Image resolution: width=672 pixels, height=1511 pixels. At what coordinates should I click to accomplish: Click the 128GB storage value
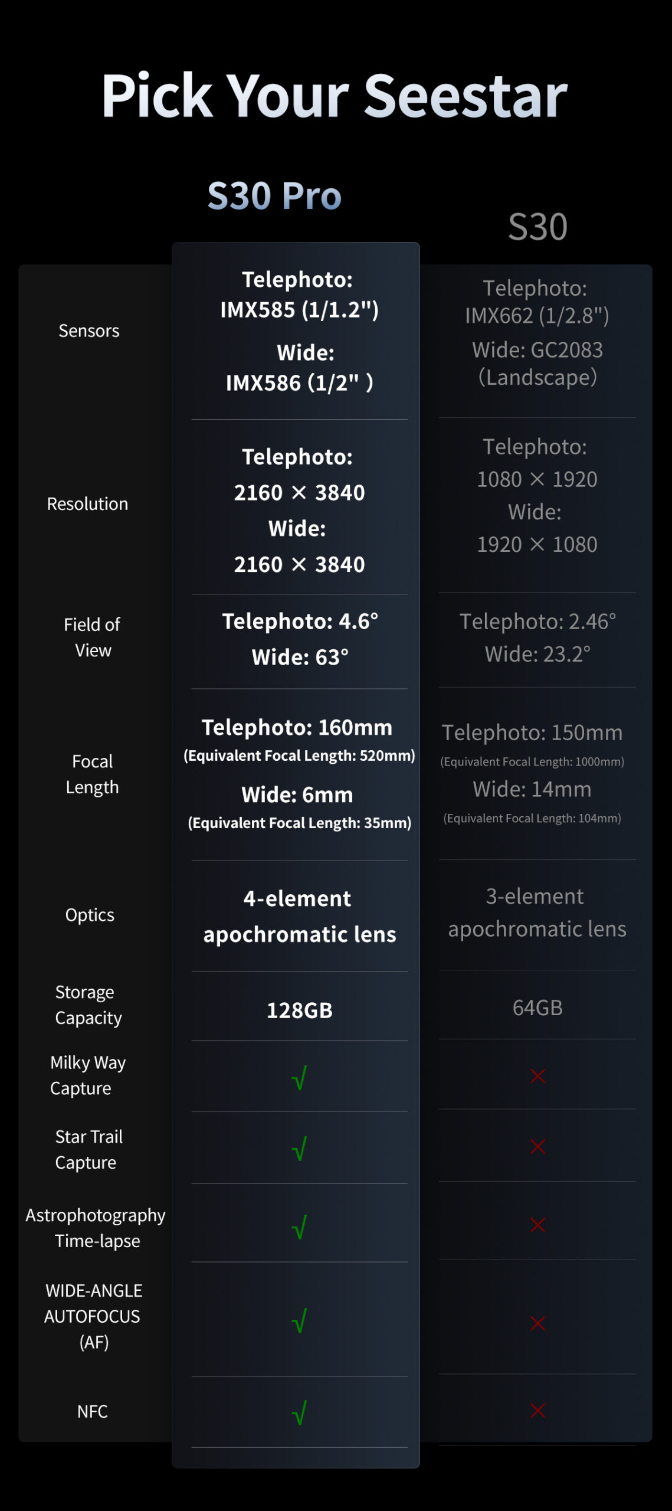300,1010
